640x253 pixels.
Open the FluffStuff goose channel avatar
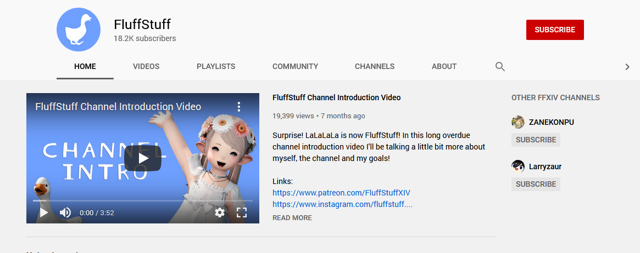79,30
